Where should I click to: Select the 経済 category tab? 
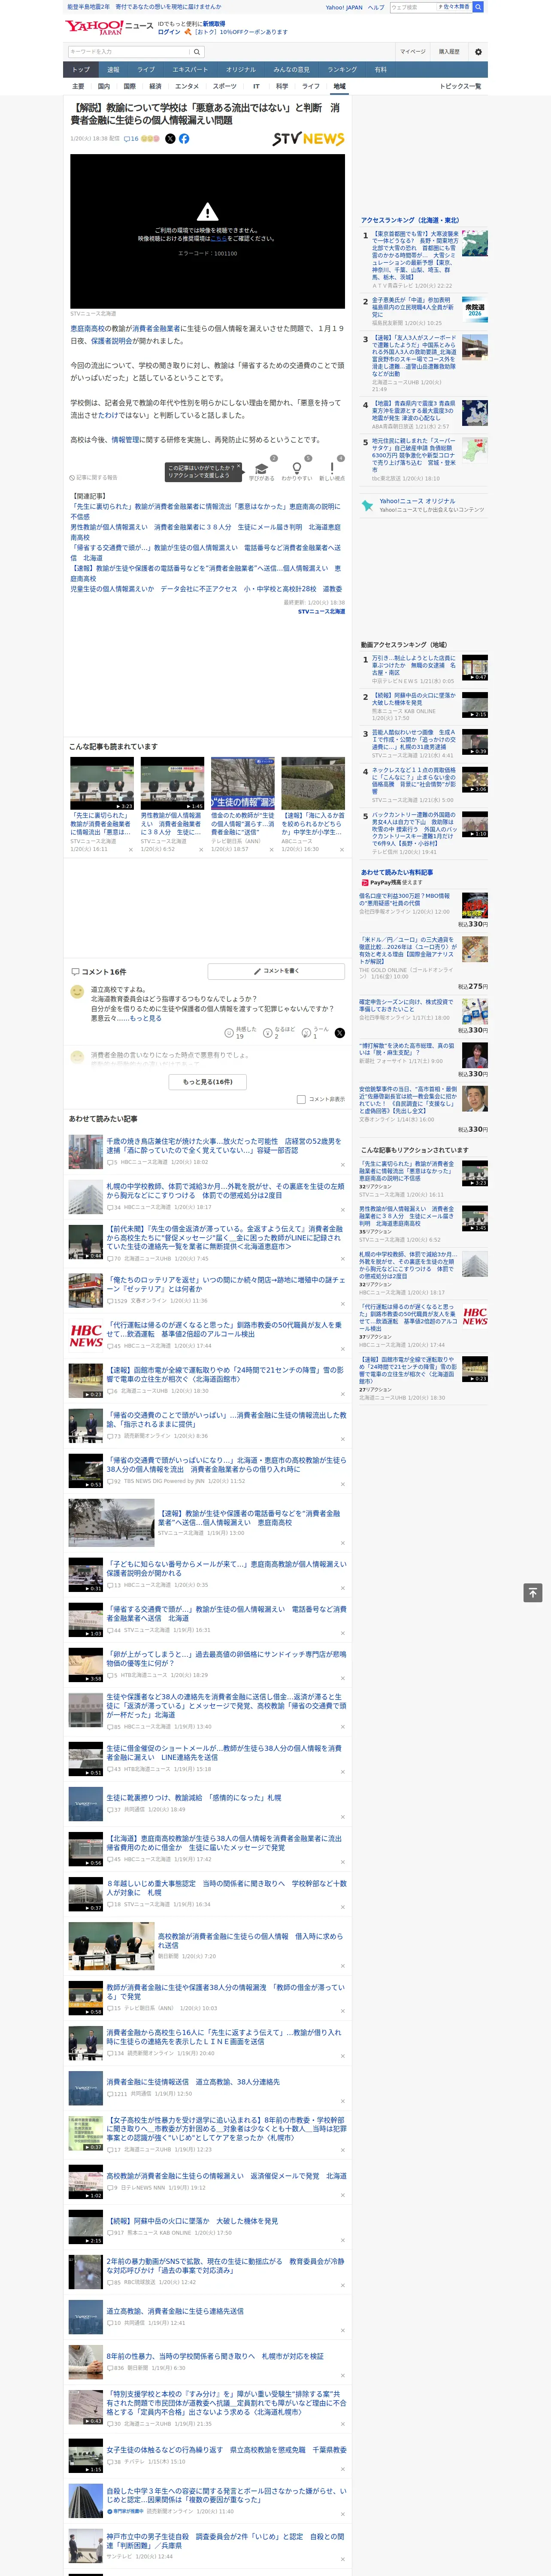[155, 86]
